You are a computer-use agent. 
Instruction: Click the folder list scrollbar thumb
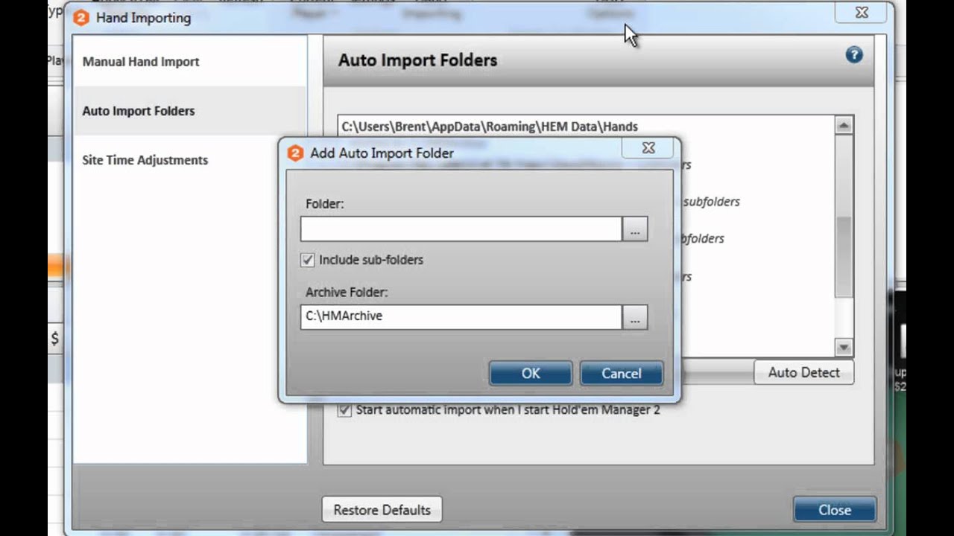point(844,257)
